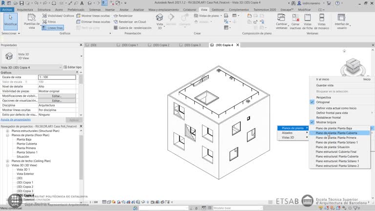Click Cambiar ventanas icon
This screenshot has width=375, height=211.
tap(282, 22)
